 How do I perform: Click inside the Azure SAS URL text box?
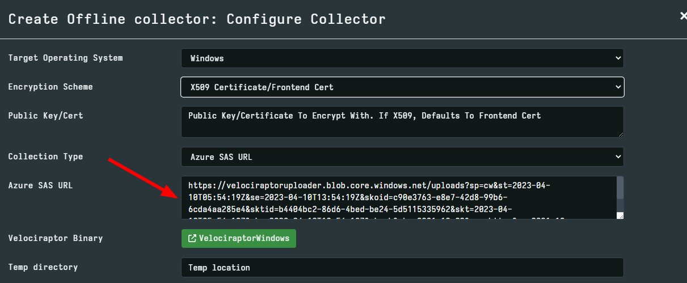[397, 197]
